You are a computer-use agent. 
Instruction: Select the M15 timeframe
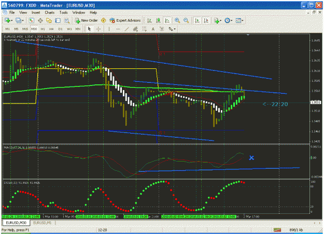pos(25,29)
